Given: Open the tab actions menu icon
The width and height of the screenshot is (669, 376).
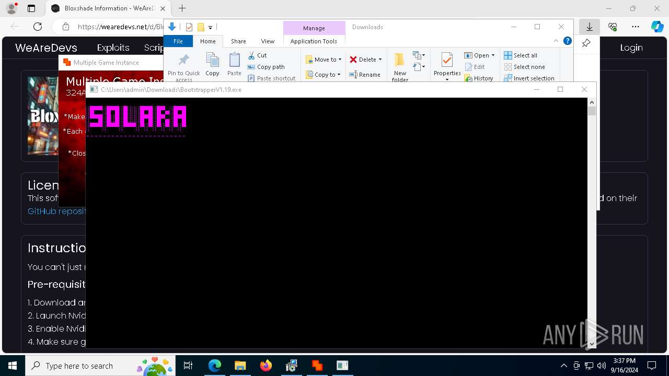Looking at the screenshot, I should 31,8.
